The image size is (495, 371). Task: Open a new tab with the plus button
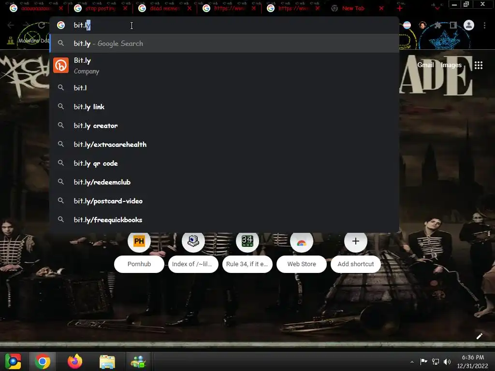(x=400, y=9)
